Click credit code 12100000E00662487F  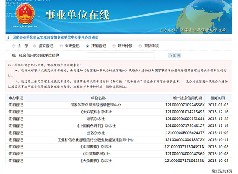coord(185,133)
